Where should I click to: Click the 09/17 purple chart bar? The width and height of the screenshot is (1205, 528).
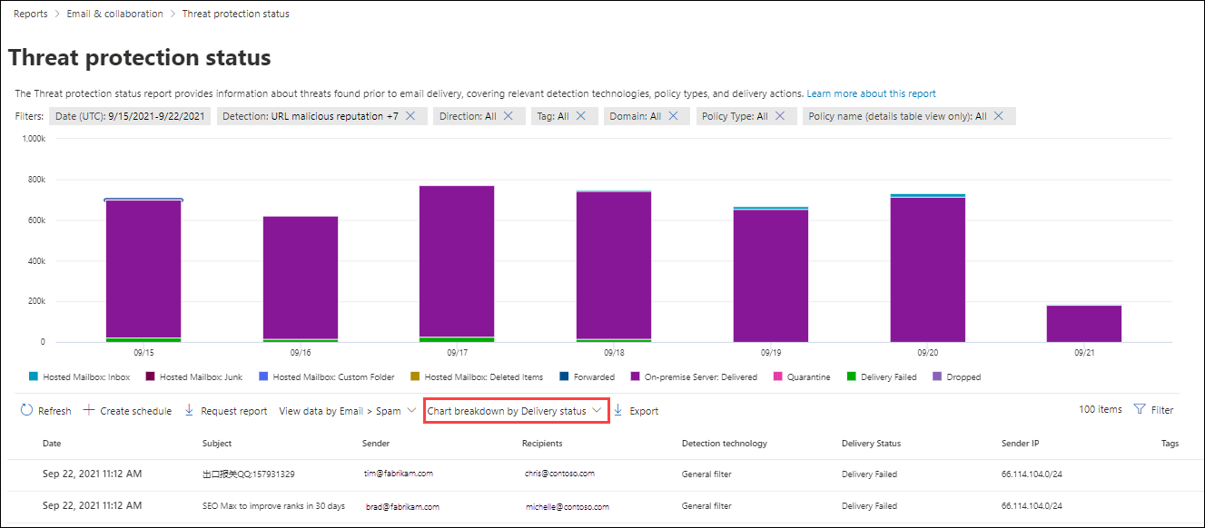[x=457, y=261]
